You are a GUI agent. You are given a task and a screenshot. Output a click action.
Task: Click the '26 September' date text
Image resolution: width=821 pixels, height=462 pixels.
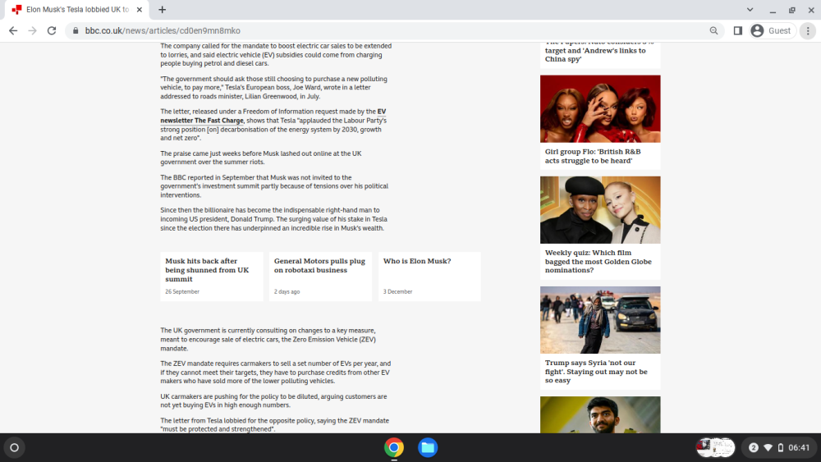pyautogui.click(x=182, y=292)
